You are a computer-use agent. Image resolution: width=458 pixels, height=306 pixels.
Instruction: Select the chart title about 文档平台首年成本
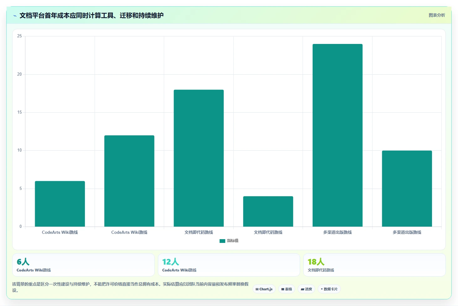tap(91, 15)
